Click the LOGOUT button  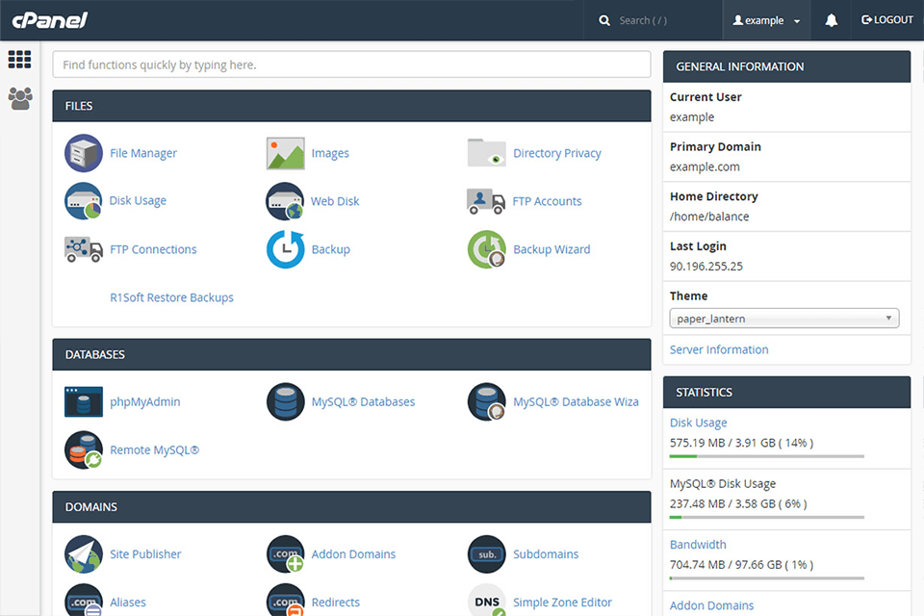[x=886, y=20]
